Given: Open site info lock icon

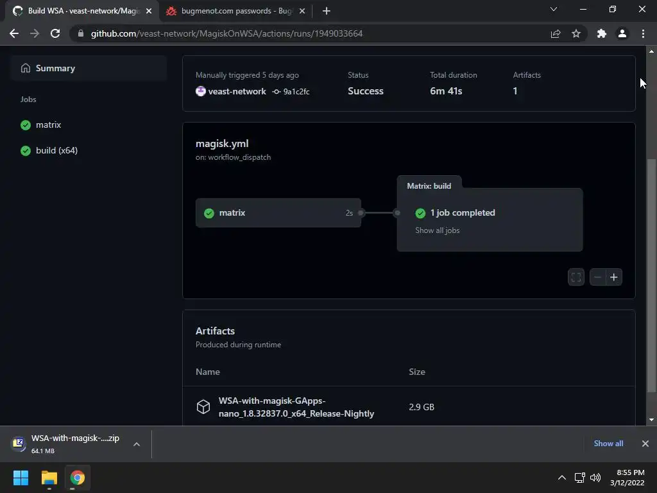Looking at the screenshot, I should pos(81,33).
